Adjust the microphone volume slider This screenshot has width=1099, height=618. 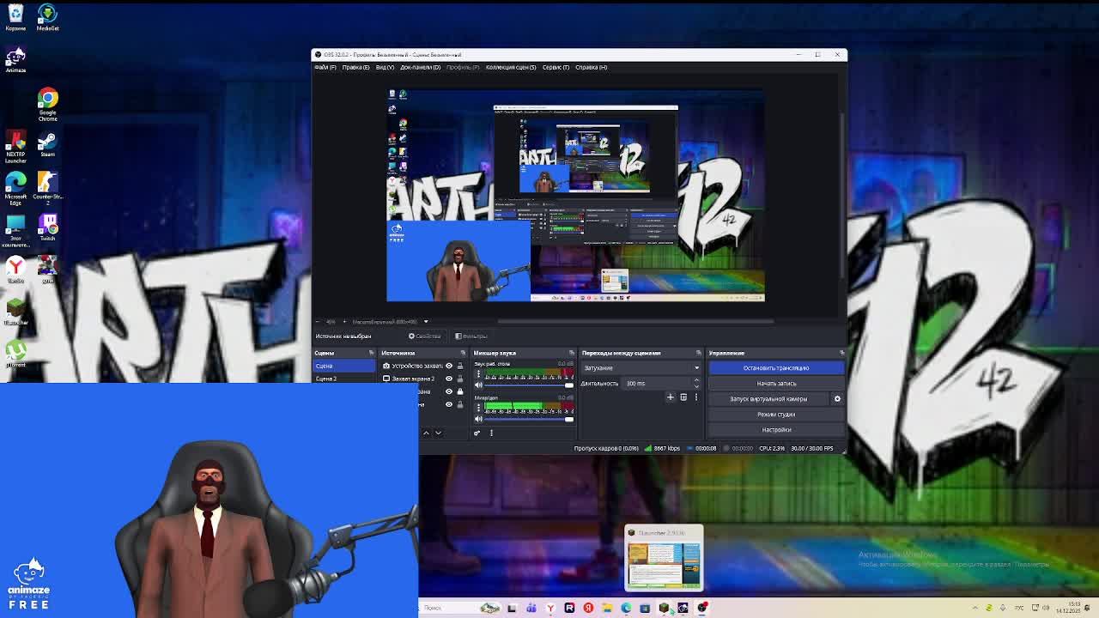coord(528,419)
